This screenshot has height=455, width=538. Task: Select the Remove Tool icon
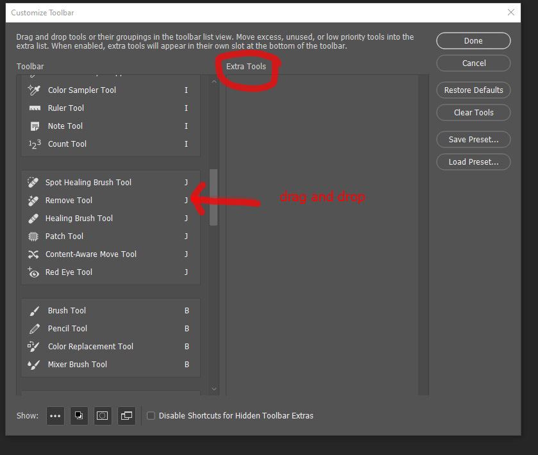tap(33, 200)
